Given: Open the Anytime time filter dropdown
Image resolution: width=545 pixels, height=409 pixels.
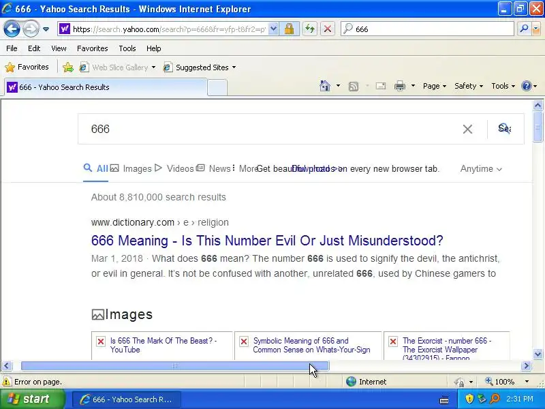Looking at the screenshot, I should click(481, 169).
